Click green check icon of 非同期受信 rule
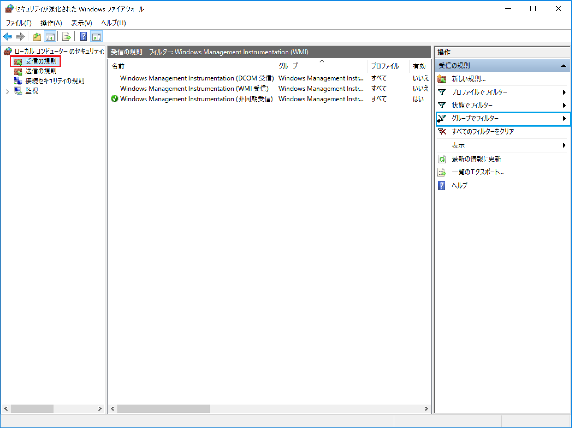572x428 pixels. (115, 99)
